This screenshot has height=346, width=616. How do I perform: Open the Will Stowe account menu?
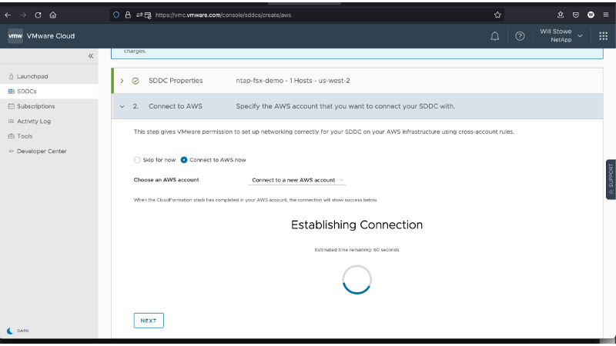[x=555, y=36]
